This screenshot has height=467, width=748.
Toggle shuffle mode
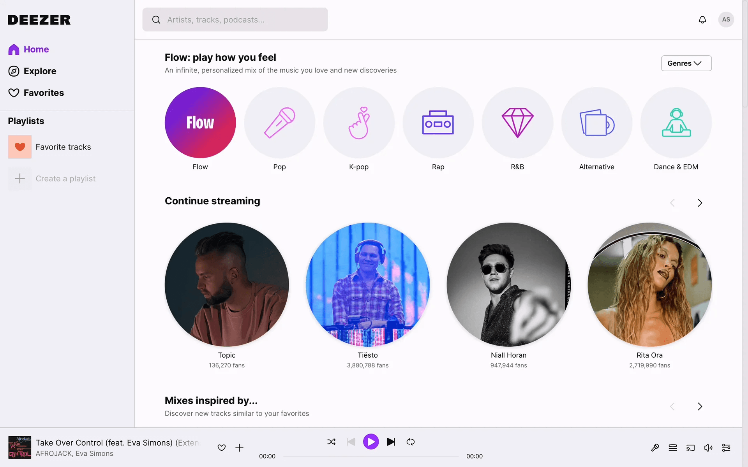[332, 442]
